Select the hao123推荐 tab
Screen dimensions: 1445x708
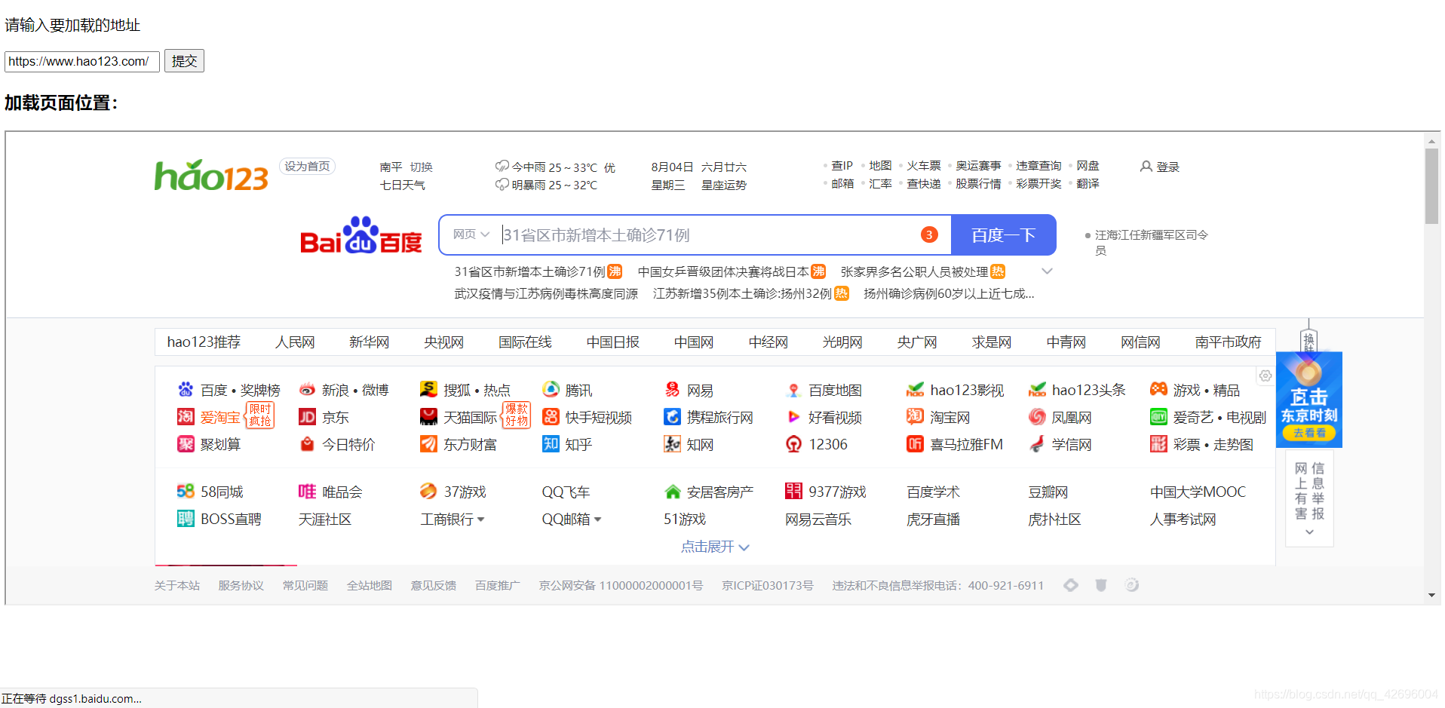[204, 342]
